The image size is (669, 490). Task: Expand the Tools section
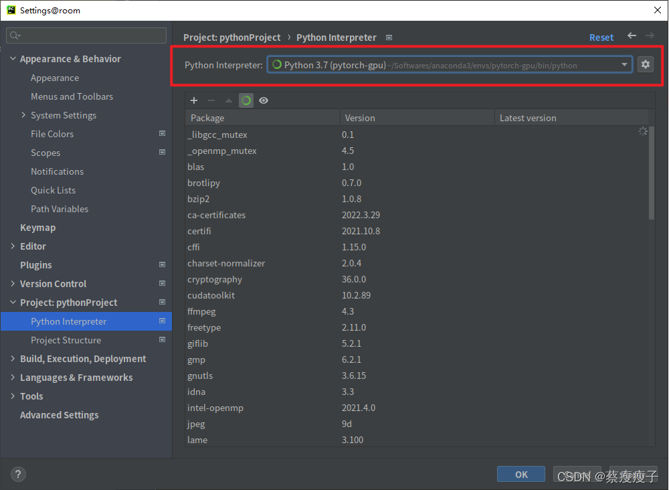[x=13, y=396]
